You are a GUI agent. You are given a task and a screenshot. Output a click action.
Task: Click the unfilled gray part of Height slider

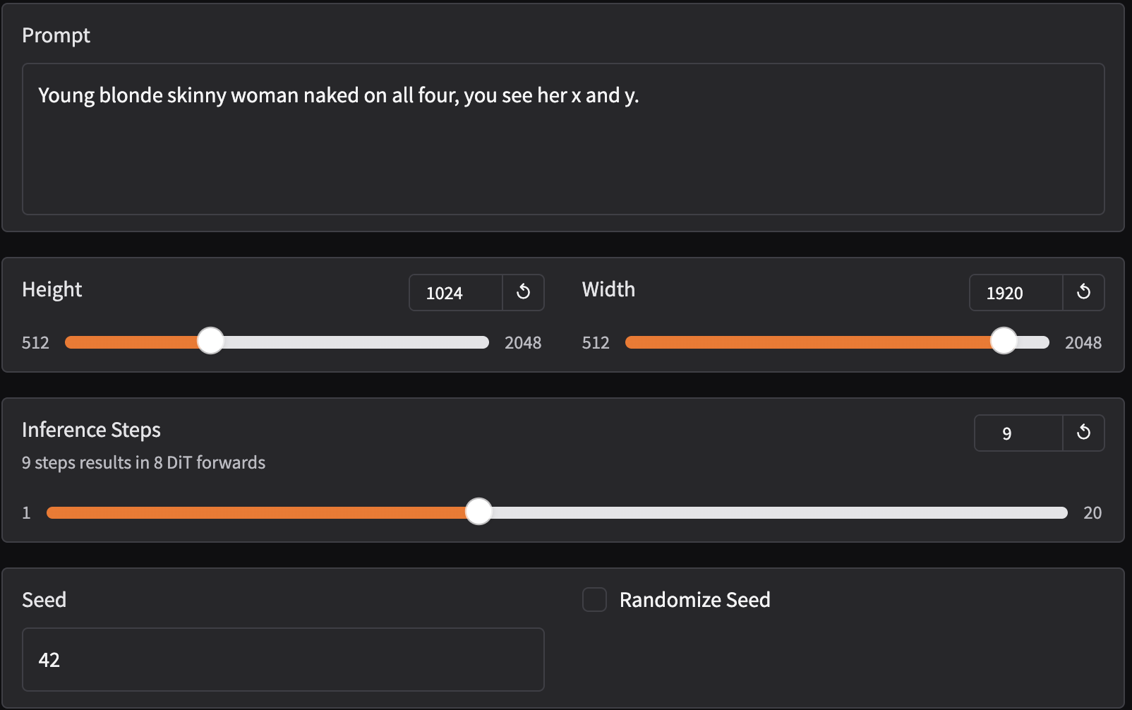353,342
